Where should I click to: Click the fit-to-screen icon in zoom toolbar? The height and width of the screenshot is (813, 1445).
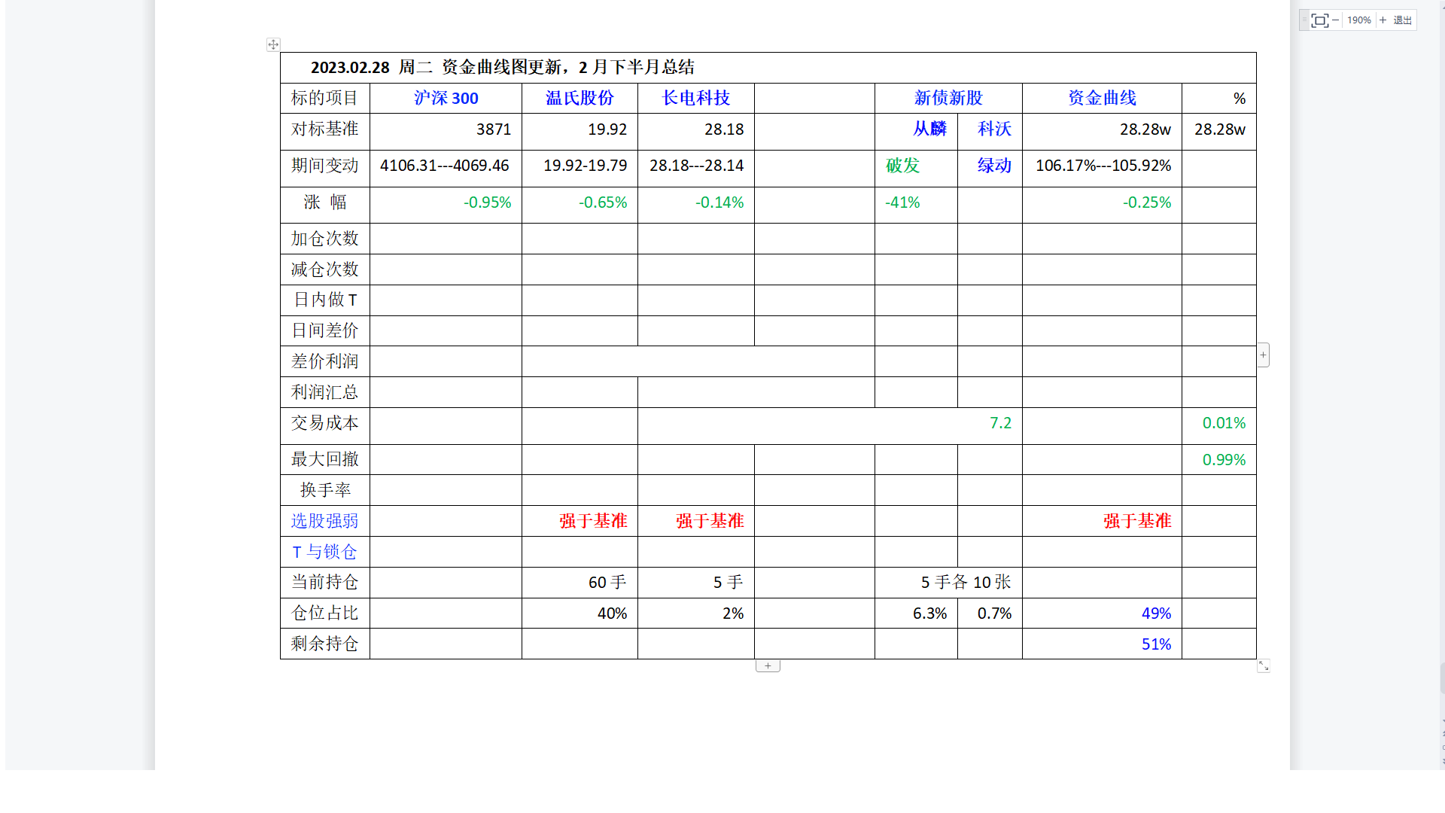1319,20
